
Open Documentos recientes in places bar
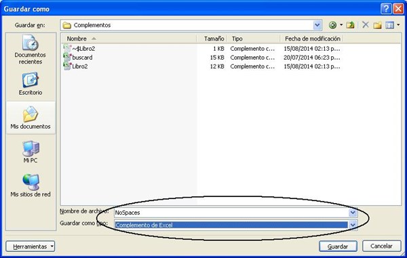point(31,50)
